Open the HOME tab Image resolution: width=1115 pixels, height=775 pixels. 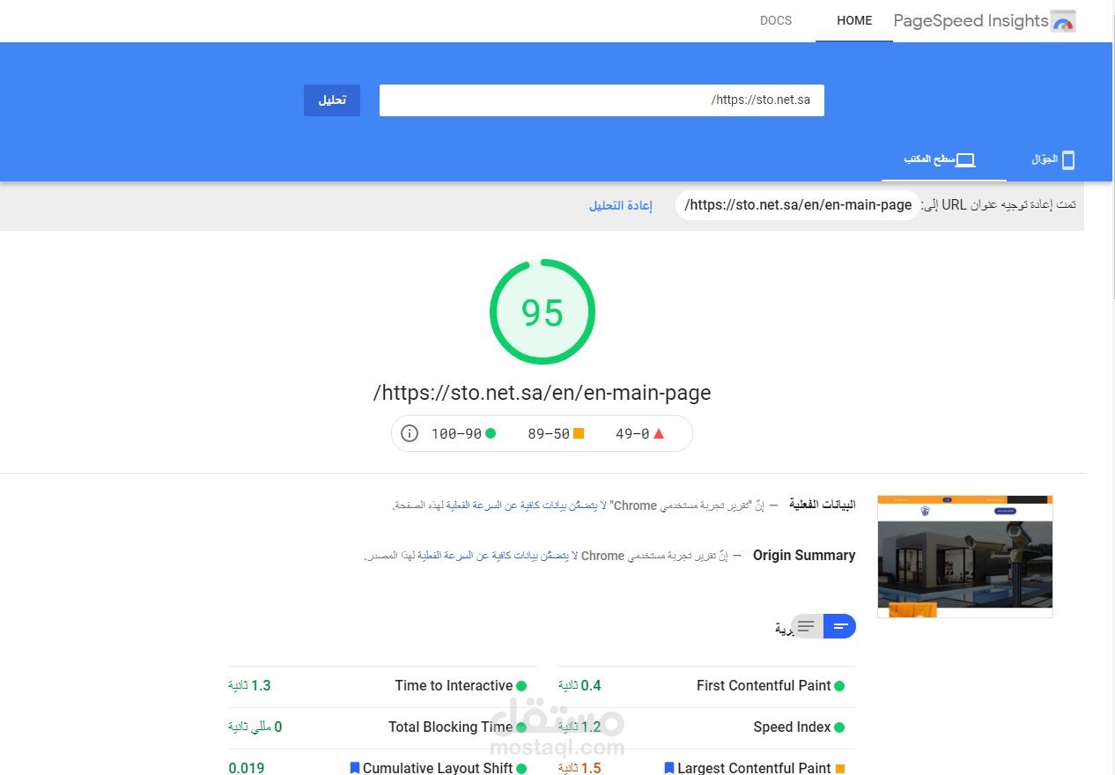(x=853, y=20)
